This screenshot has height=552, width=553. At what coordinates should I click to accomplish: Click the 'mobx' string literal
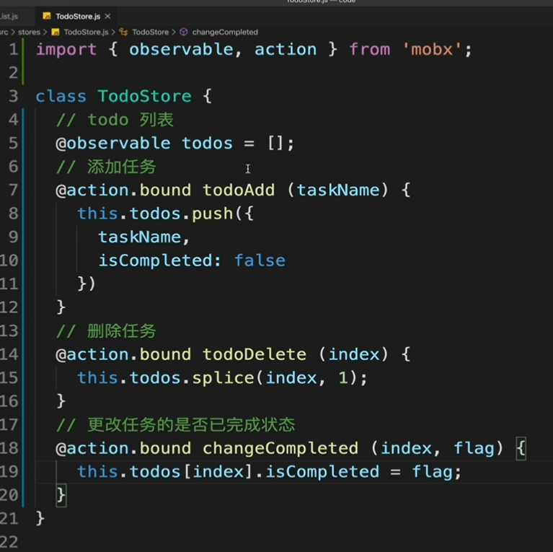coord(432,49)
